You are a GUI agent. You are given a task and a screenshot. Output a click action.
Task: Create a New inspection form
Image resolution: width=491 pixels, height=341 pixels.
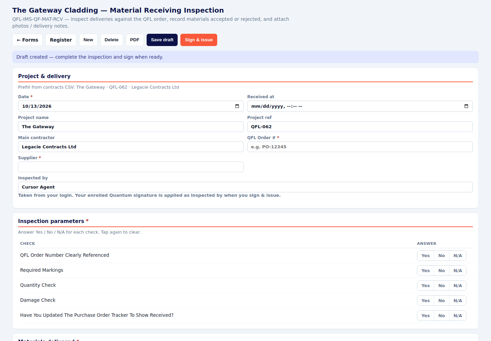pos(88,40)
